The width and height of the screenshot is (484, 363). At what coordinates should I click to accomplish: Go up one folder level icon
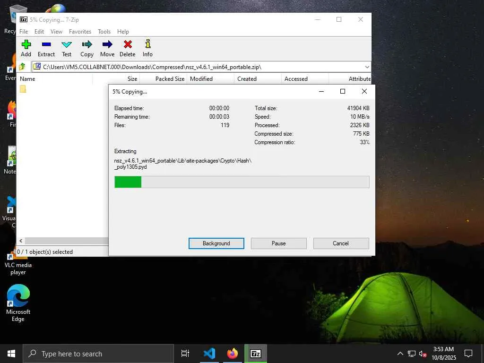(x=22, y=67)
